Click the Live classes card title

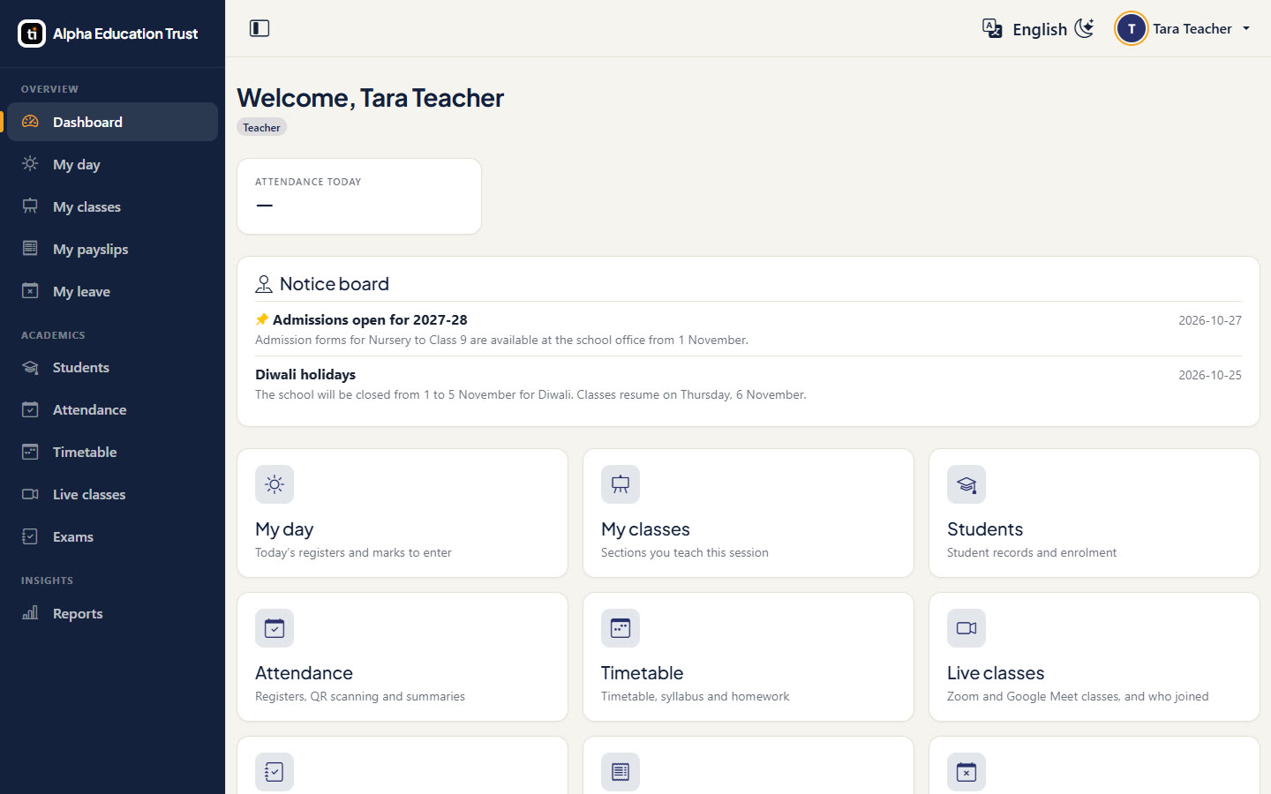tap(996, 673)
